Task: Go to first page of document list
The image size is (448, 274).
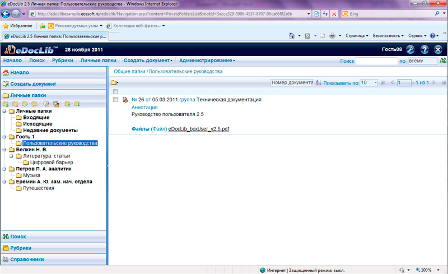Action: [383, 83]
